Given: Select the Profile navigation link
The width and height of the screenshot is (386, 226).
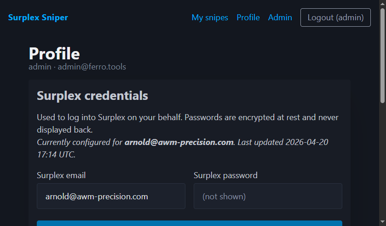Looking at the screenshot, I should [248, 17].
